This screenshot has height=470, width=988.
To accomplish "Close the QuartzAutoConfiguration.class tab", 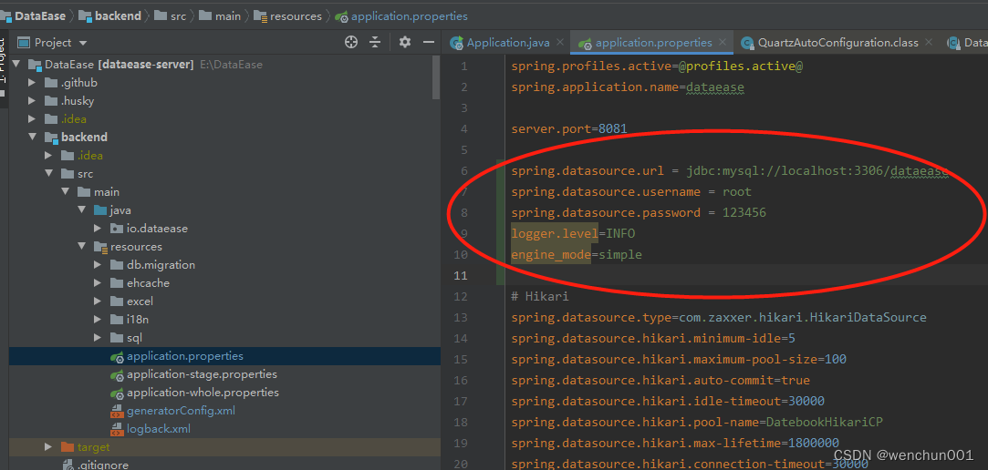I will pos(930,43).
